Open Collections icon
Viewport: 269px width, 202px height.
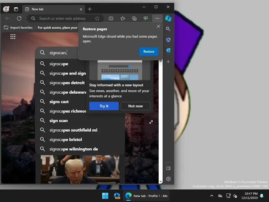pos(134,18)
